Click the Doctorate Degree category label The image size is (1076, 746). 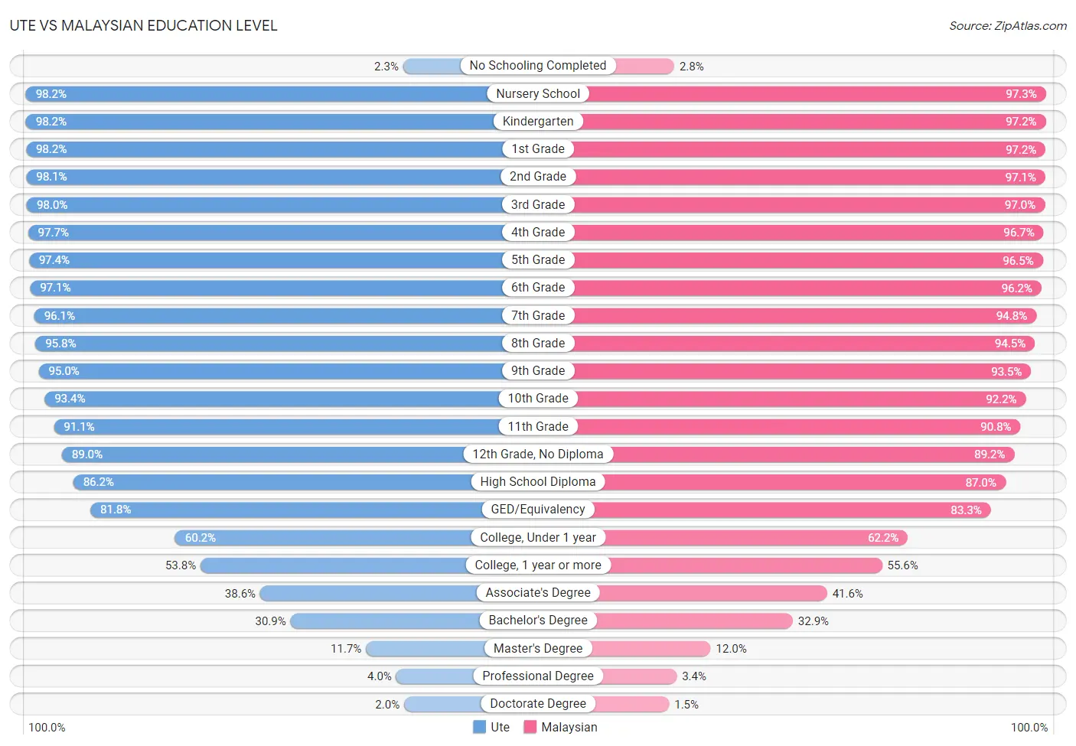click(538, 704)
